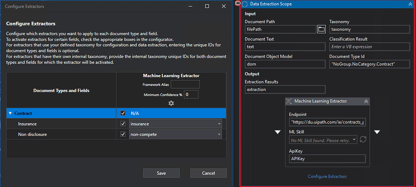416x187 pixels.
Task: Click the Framework Alias input field
Action: point(185,84)
